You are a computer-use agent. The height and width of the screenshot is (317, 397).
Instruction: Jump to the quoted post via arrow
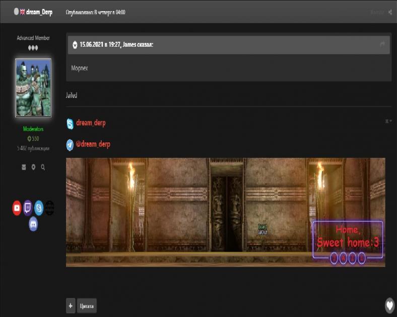[382, 45]
